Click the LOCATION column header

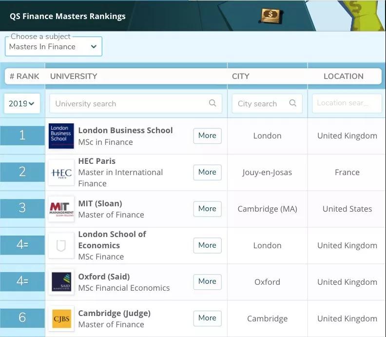344,77
